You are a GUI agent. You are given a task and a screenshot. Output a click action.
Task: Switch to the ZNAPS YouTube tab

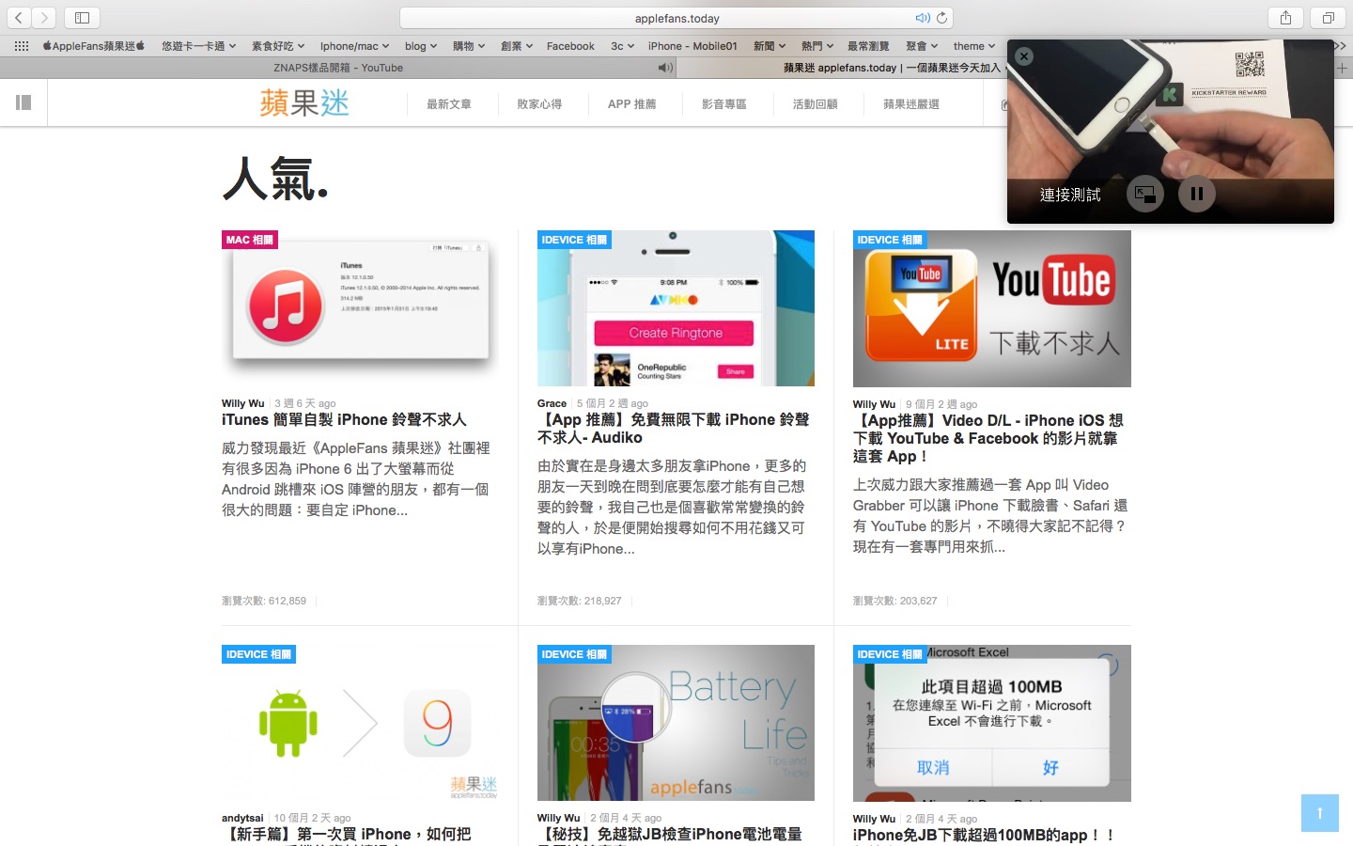[x=338, y=68]
